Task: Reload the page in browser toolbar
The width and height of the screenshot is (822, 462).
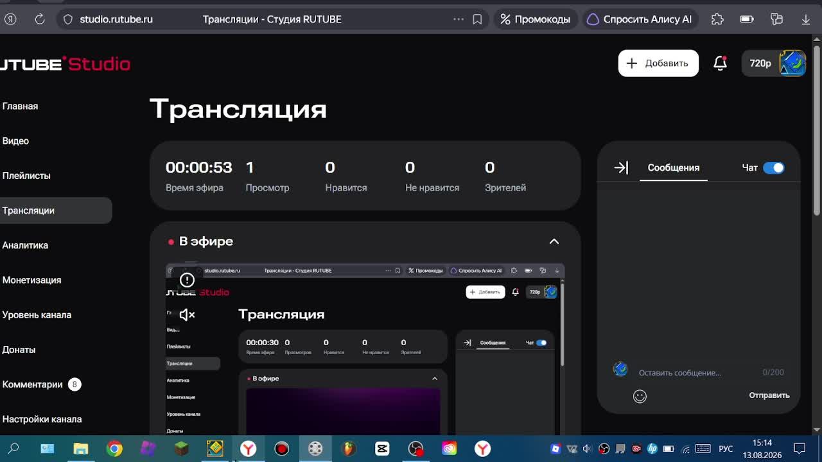Action: (x=40, y=19)
